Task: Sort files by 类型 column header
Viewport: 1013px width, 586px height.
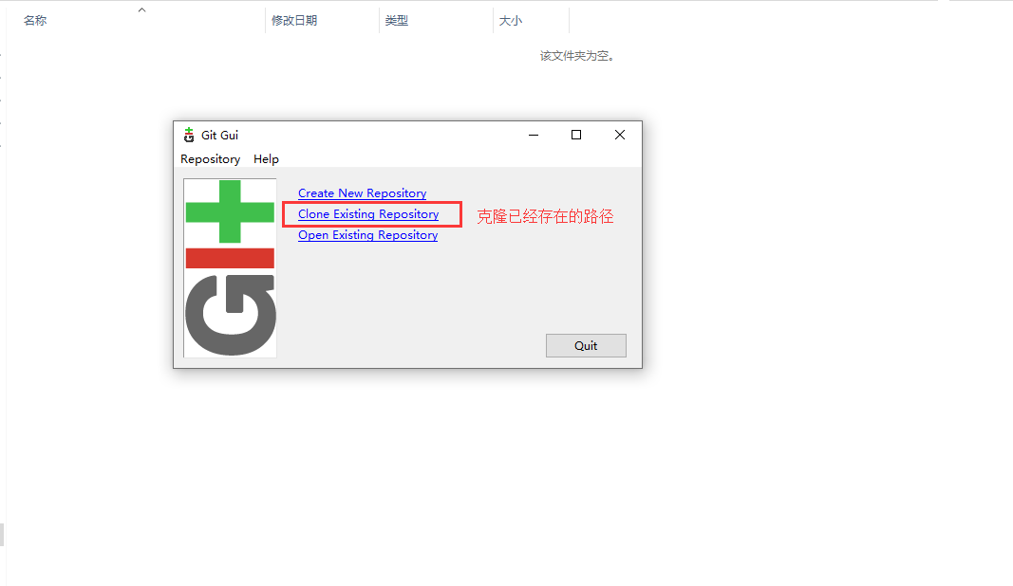Action: 397,21
